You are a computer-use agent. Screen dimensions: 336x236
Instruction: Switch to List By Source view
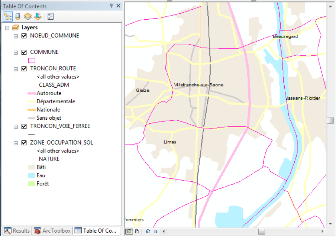pyautogui.click(x=17, y=16)
